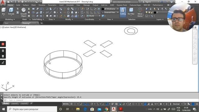Toggle the layer freeze sun icon

coord(149,12)
